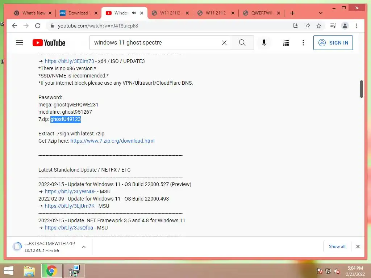This screenshot has height=278, width=371.
Task: Click 'Extract .7sign with latest 7zip' text
Action: coord(72,134)
